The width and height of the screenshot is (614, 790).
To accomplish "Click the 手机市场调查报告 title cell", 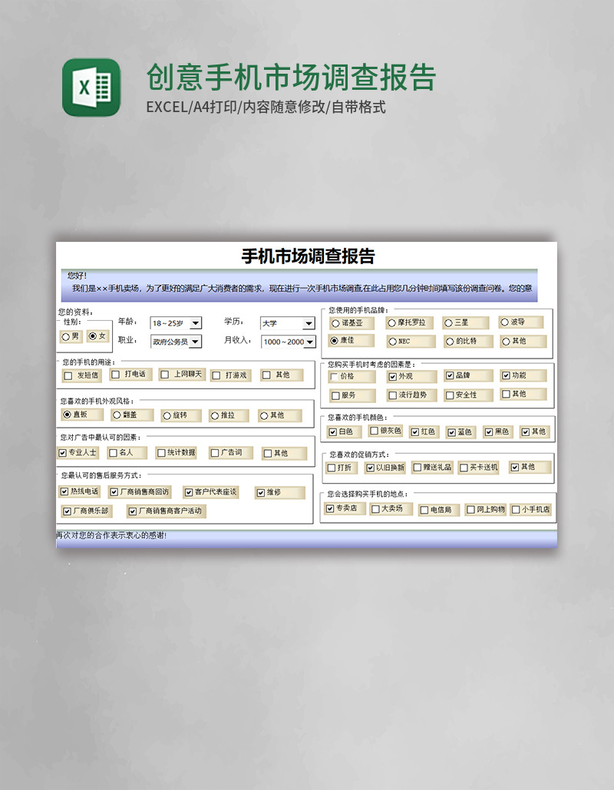I will (x=307, y=253).
